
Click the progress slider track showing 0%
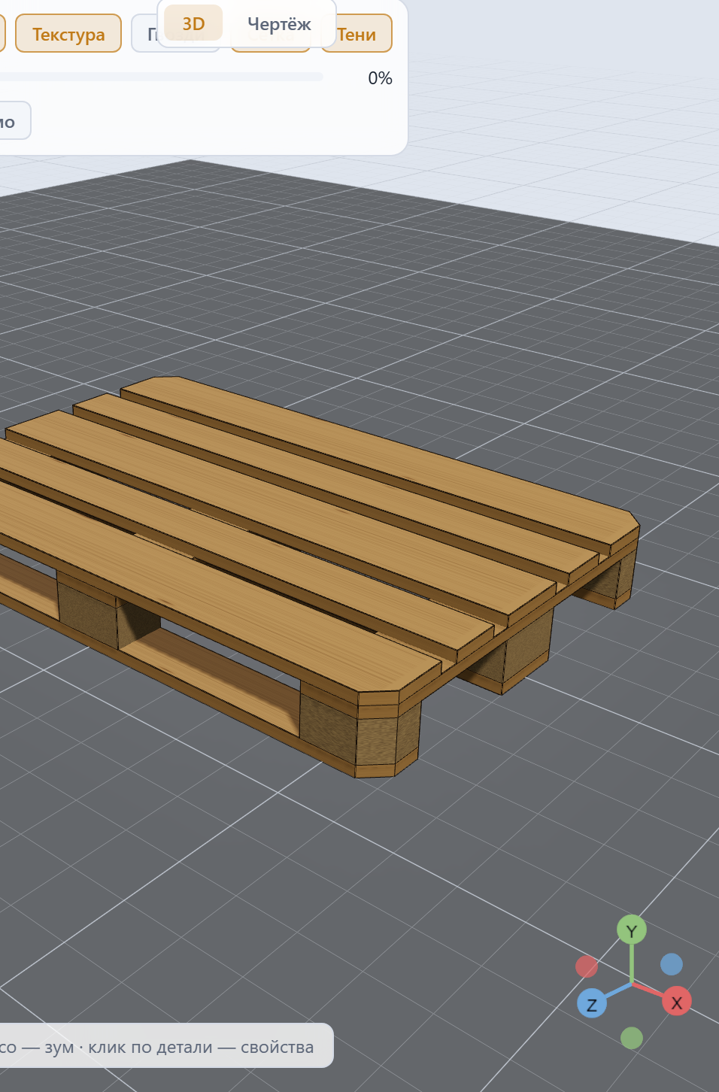(160, 77)
